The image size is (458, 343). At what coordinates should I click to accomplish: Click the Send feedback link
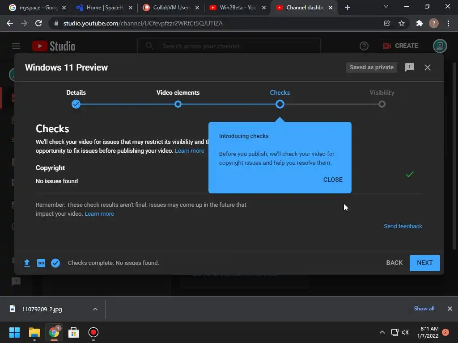(x=403, y=226)
